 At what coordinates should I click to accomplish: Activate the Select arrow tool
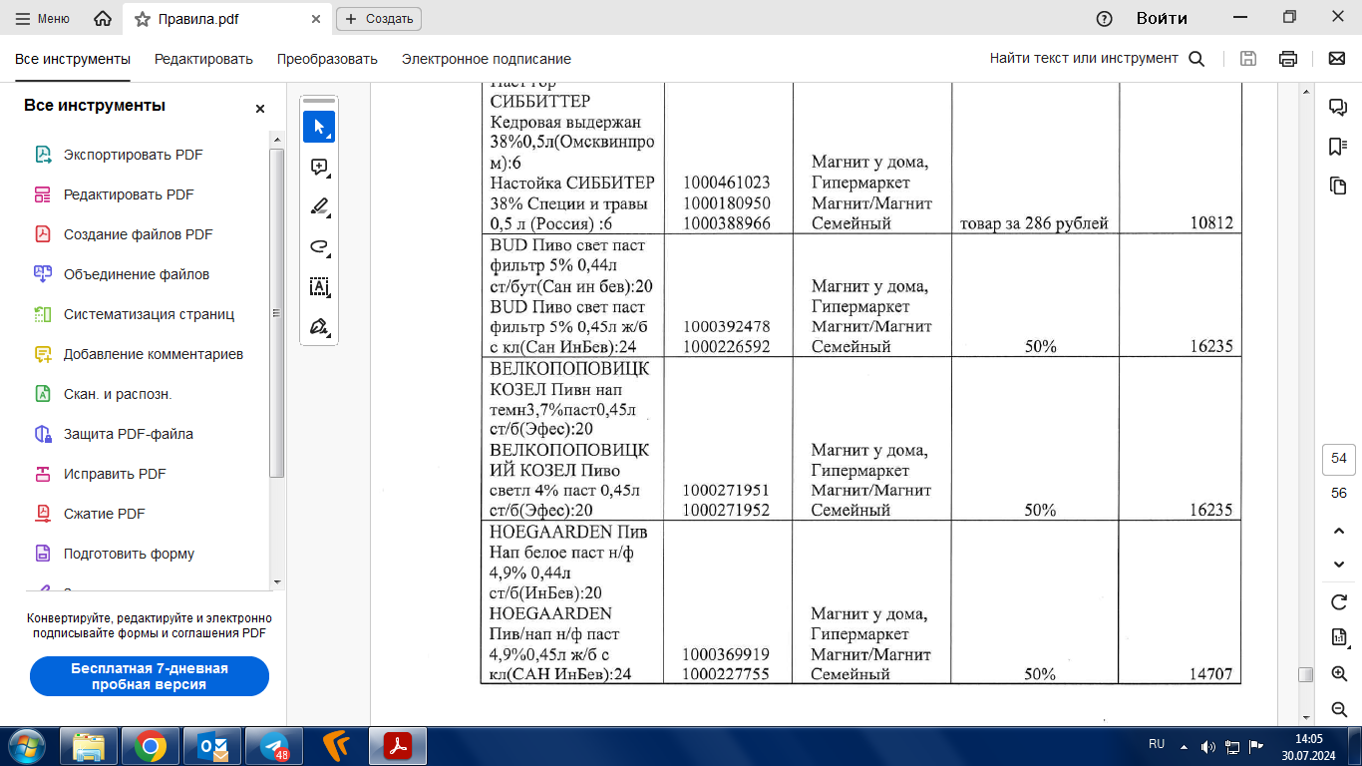click(x=319, y=127)
